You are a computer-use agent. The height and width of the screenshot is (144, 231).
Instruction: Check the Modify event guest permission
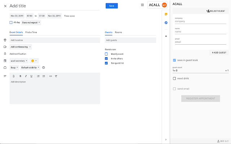106,54
